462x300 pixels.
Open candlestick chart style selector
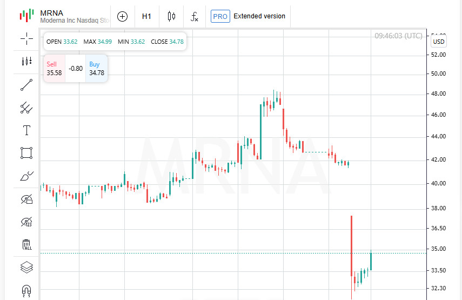pyautogui.click(x=171, y=16)
